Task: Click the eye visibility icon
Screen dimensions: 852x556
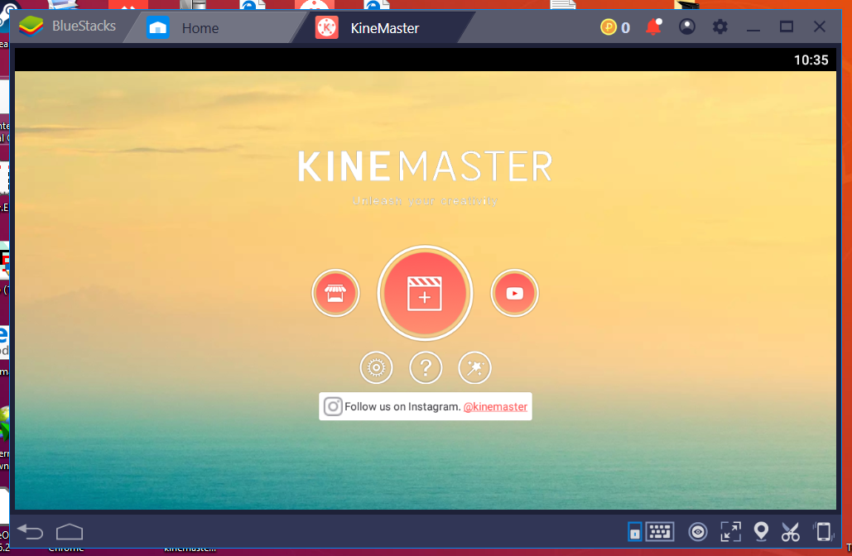Action: coord(698,532)
